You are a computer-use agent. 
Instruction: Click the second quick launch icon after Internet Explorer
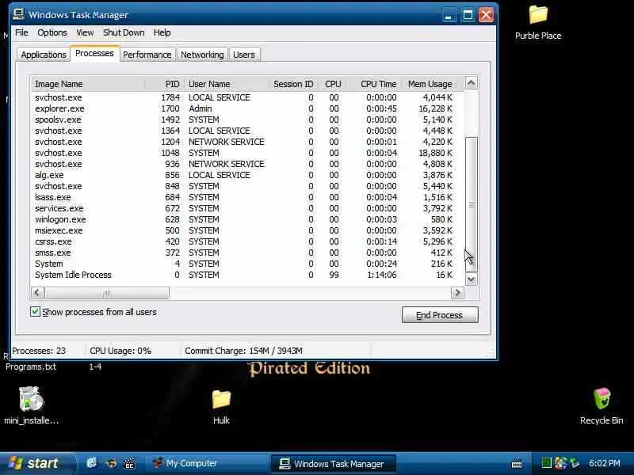click(x=111, y=463)
